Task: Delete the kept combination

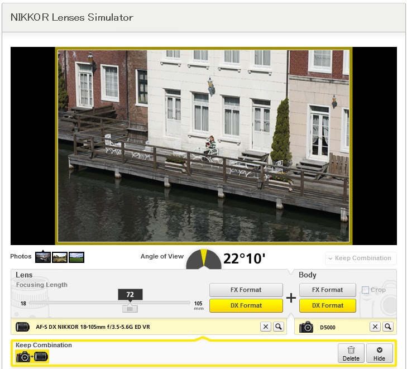Action: 351,353
